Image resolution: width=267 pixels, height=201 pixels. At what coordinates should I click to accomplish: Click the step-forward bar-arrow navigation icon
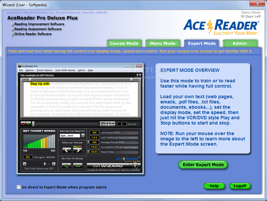pyautogui.click(x=102, y=125)
